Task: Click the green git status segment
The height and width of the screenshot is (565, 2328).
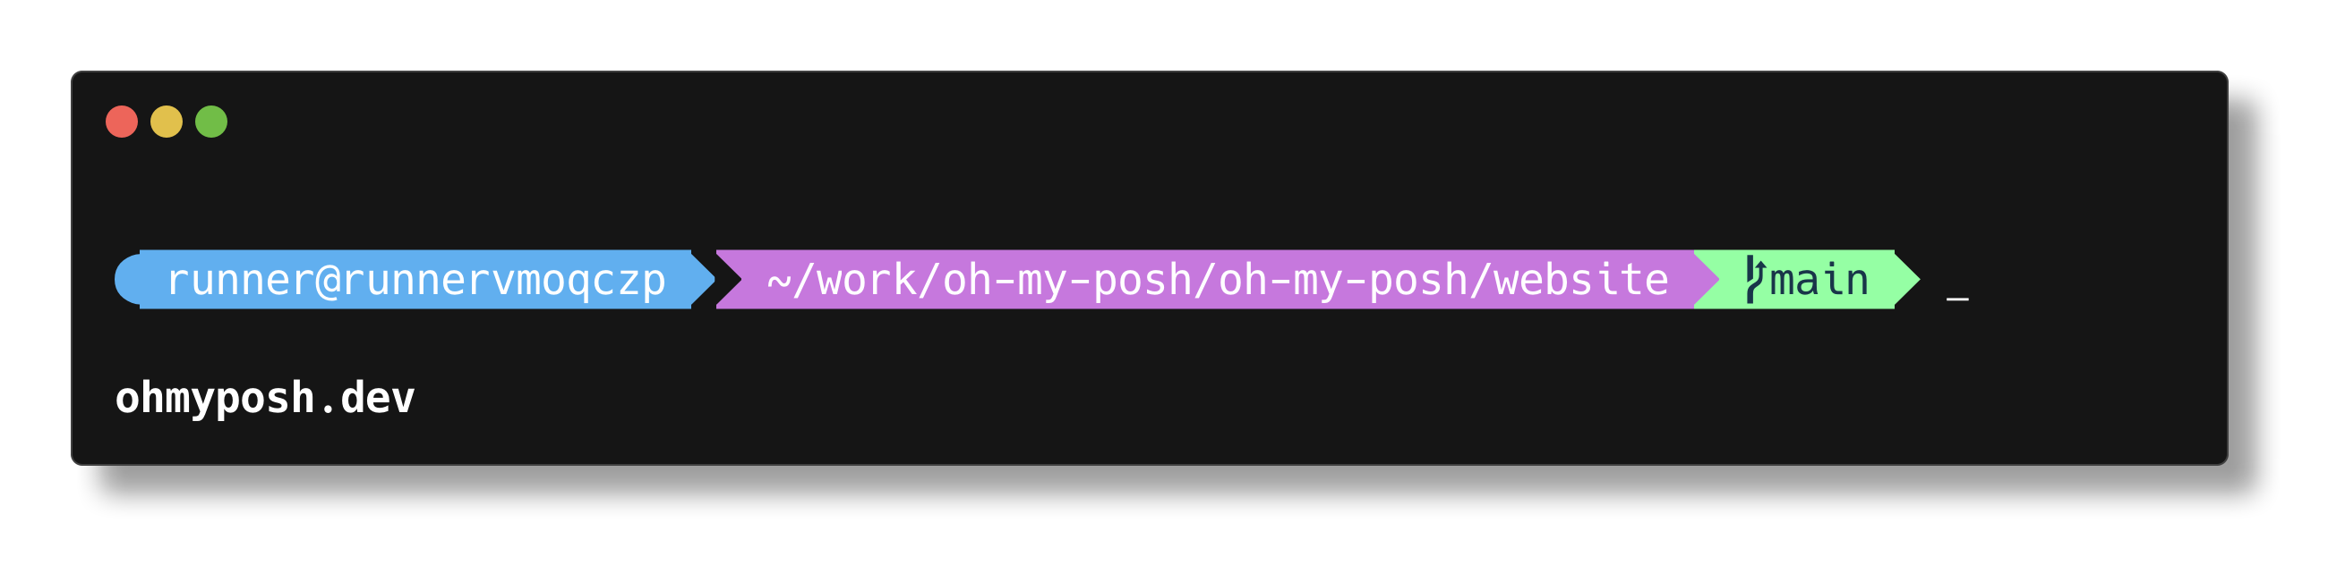Action: 1808,280
